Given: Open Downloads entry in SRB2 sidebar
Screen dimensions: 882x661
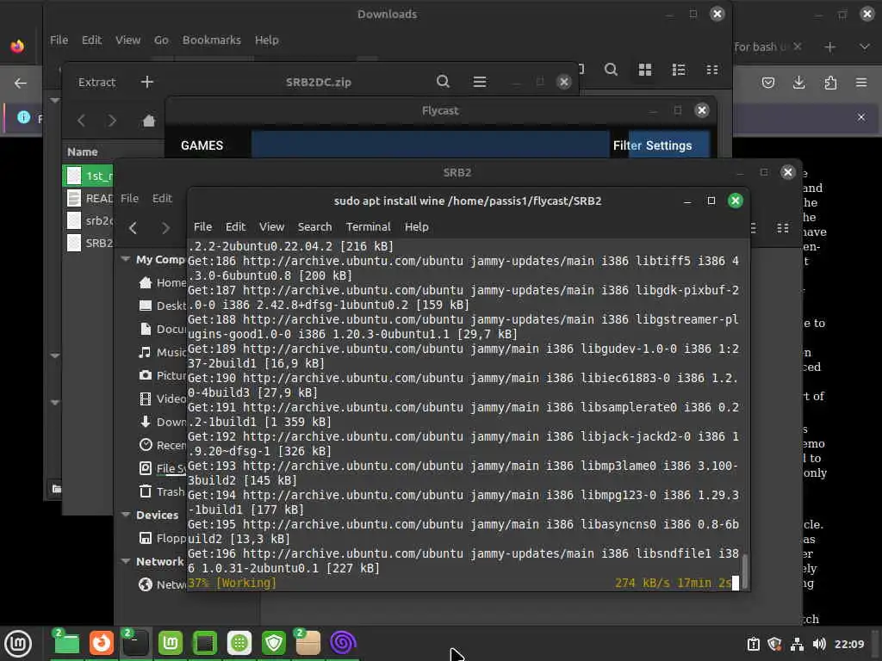Looking at the screenshot, I should pyautogui.click(x=162, y=422).
